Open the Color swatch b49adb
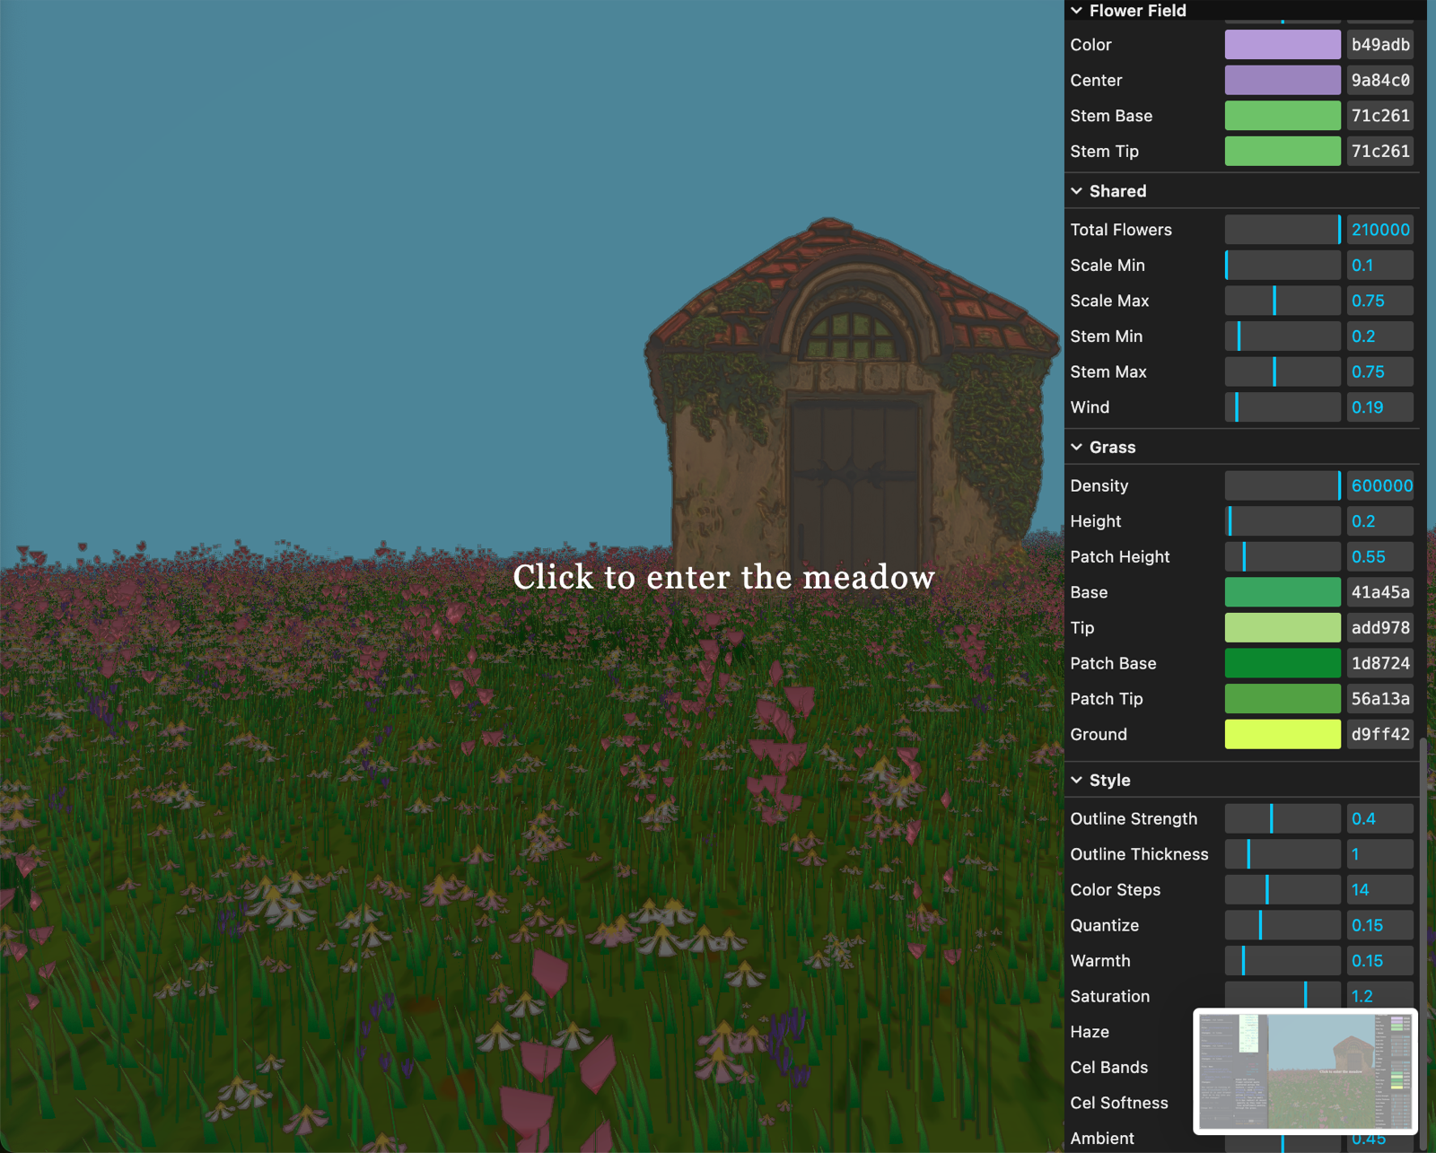 coord(1282,44)
